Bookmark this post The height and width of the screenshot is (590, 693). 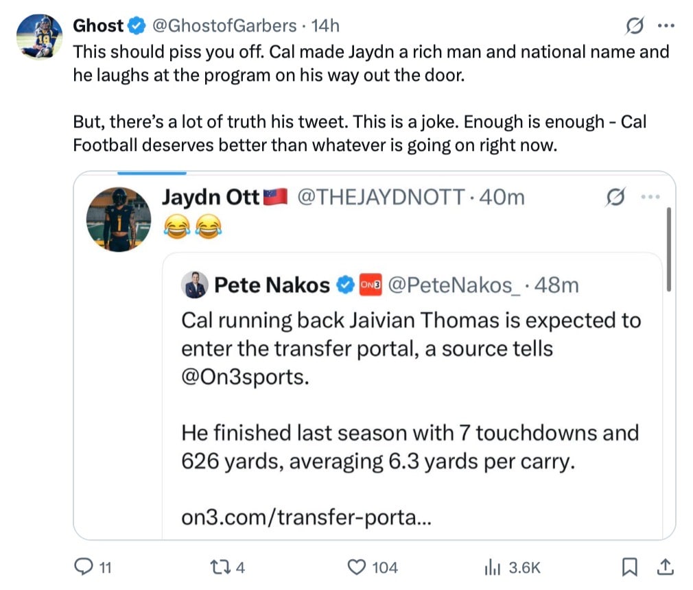[630, 567]
